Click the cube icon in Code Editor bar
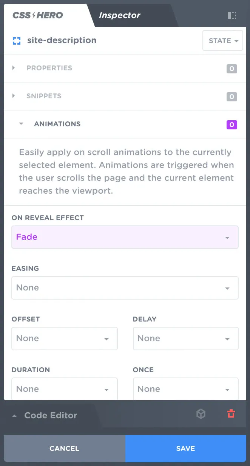250x466 pixels. pyautogui.click(x=201, y=414)
